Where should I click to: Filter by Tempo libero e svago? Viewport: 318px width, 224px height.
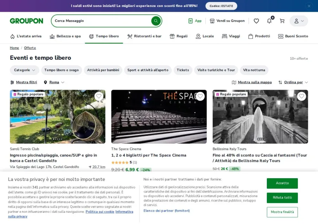tap(61, 70)
